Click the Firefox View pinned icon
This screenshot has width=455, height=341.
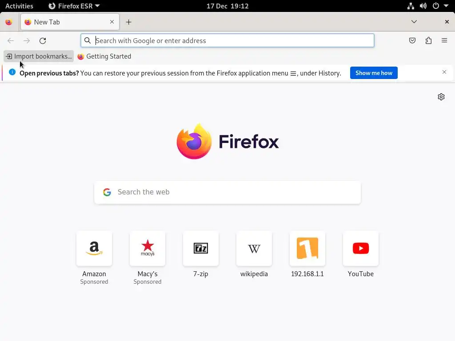[9, 22]
